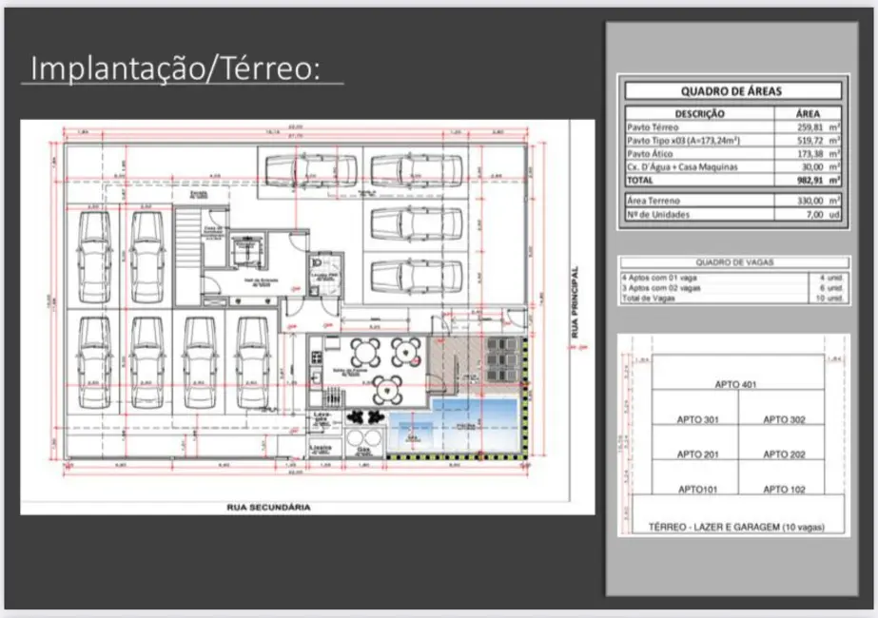Click the top-left parked car in the garage
The image size is (878, 618).
[x=93, y=244]
